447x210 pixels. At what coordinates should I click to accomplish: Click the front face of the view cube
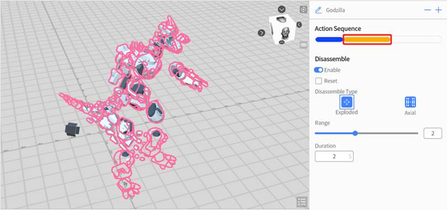coord(285,34)
